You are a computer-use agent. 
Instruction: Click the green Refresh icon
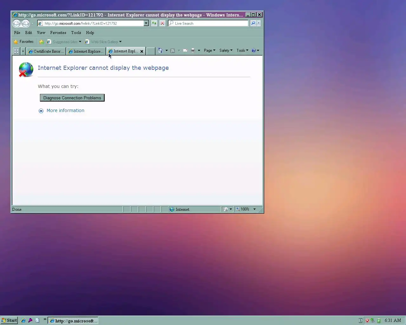(154, 23)
